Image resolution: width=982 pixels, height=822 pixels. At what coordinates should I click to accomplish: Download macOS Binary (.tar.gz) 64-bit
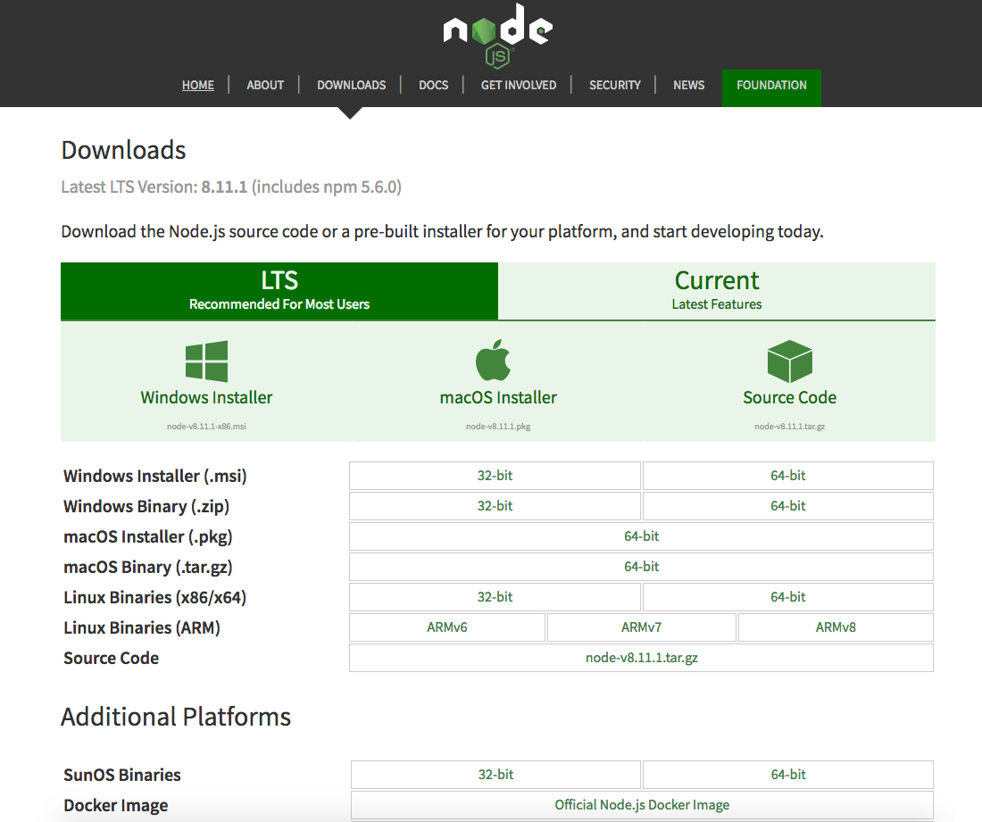point(641,567)
